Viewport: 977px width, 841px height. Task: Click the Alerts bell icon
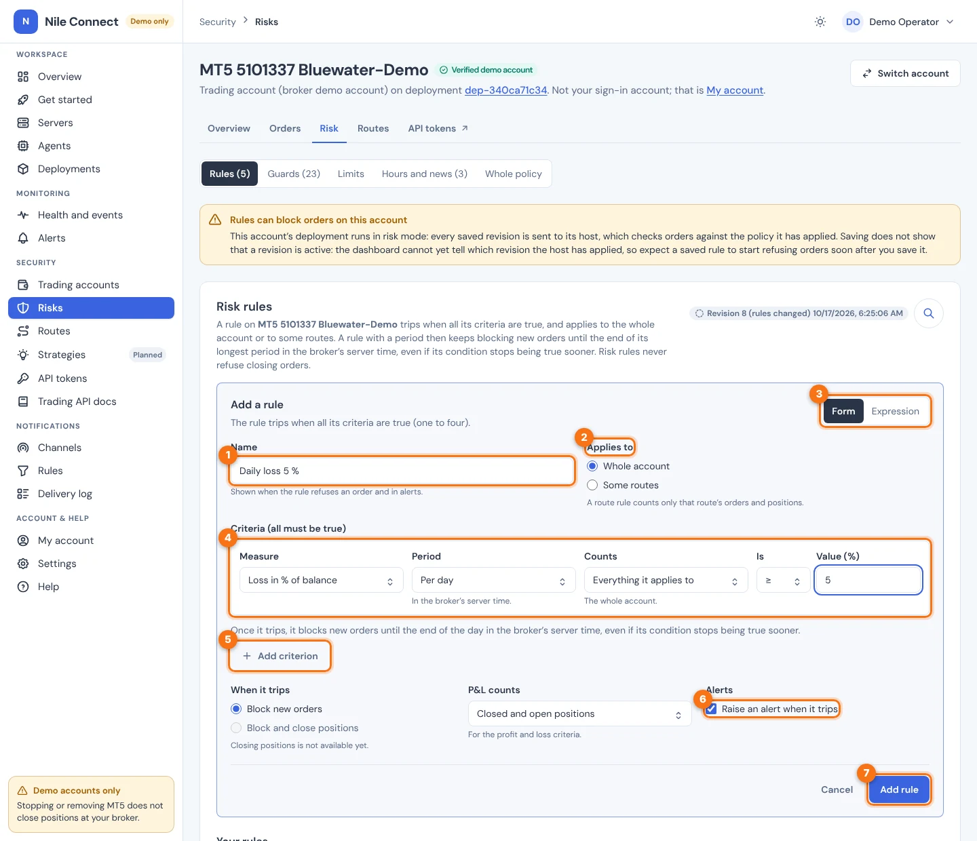(x=23, y=238)
